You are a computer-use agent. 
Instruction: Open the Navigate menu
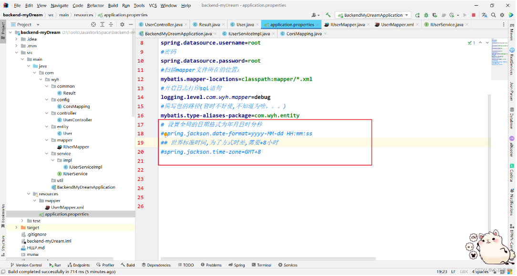coord(59,5)
